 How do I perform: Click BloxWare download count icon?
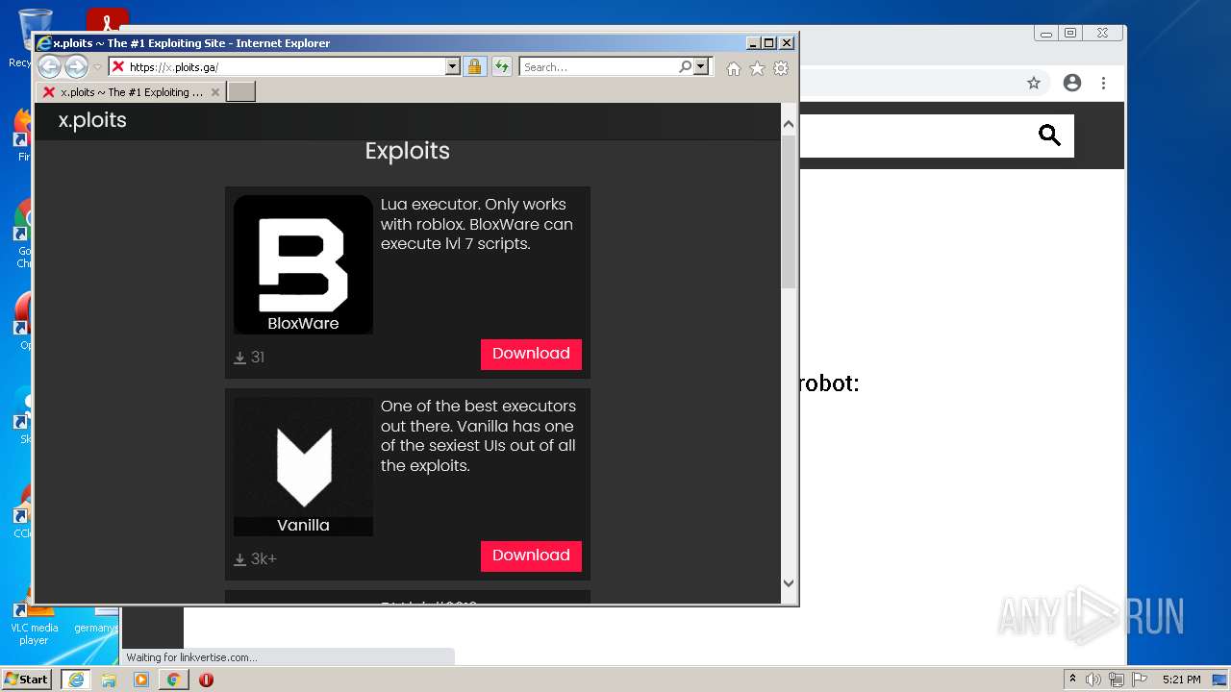point(240,358)
